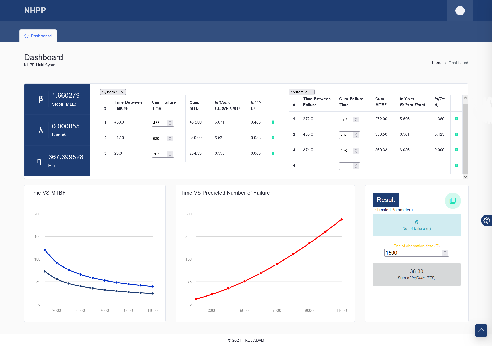This screenshot has height=346, width=492.
Task: Click the scroll-to-top arrow at bottom right
Action: point(481,330)
